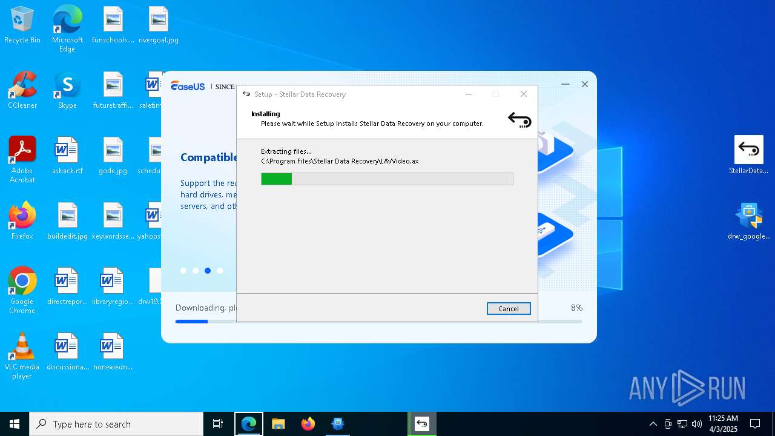Viewport: 775px width, 436px height.
Task: Click the EaseUS download progress bar
Action: (x=378, y=322)
